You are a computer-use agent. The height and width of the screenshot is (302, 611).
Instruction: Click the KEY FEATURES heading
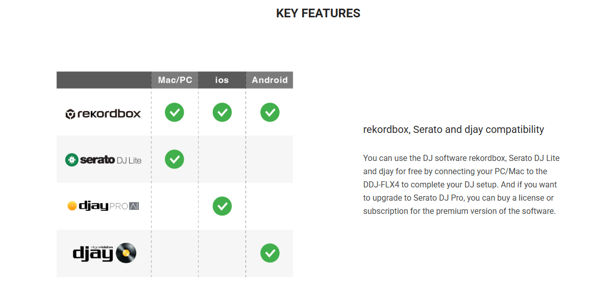[x=318, y=13]
